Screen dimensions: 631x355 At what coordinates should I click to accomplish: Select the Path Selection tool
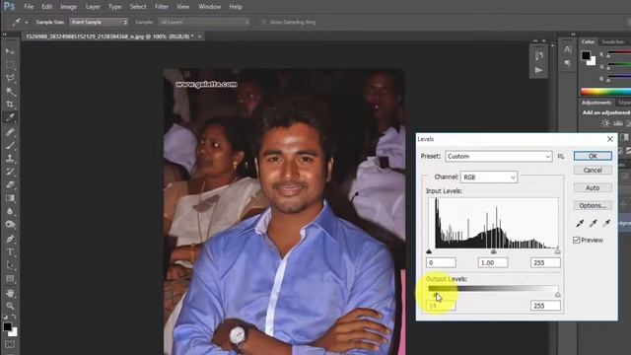click(10, 265)
